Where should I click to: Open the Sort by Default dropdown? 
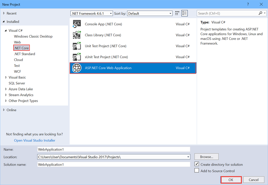(150, 13)
